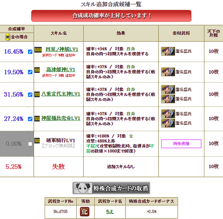Click the 19.50% probability value

(x=13, y=72)
